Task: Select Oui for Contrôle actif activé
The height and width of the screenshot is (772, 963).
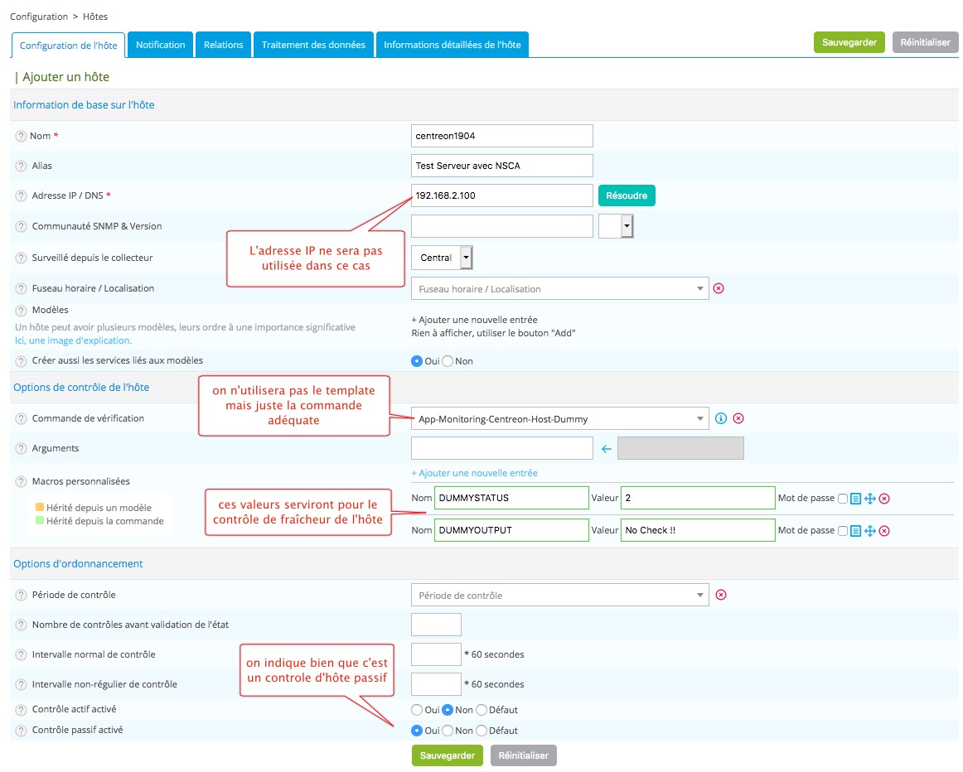Action: 417,710
